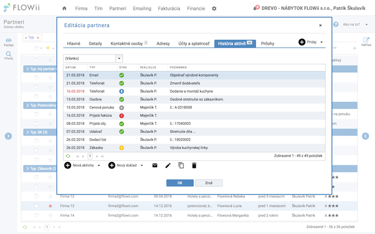The height and width of the screenshot is (234, 375).
Task: Click the copy activity icon in dialog
Action: pos(181,165)
